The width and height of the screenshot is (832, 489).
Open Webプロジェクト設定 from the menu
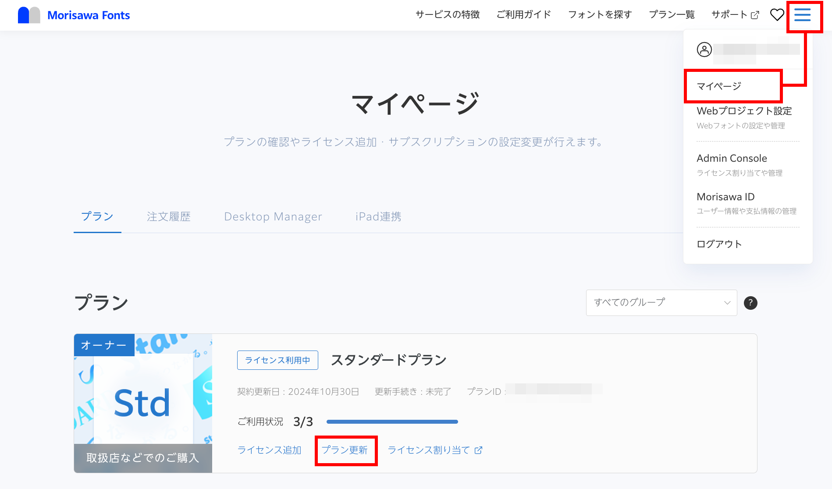click(x=744, y=111)
